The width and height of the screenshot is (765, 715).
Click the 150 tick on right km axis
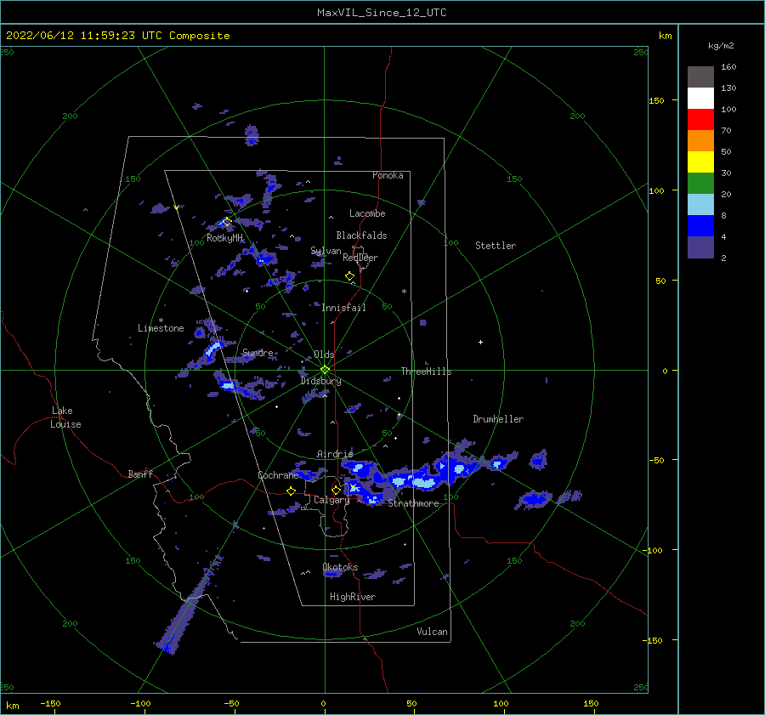click(x=656, y=100)
